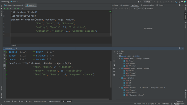
Task: Click the view table link next to people
Action: (137, 56)
